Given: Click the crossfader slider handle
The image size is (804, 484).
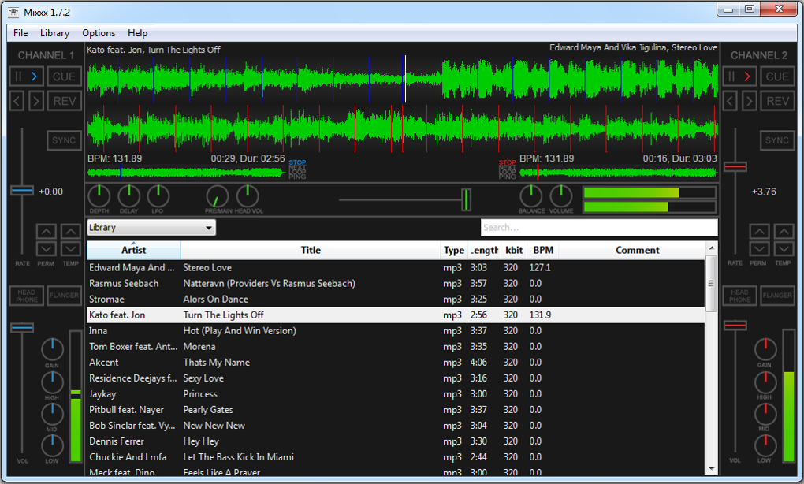Looking at the screenshot, I should pos(467,199).
